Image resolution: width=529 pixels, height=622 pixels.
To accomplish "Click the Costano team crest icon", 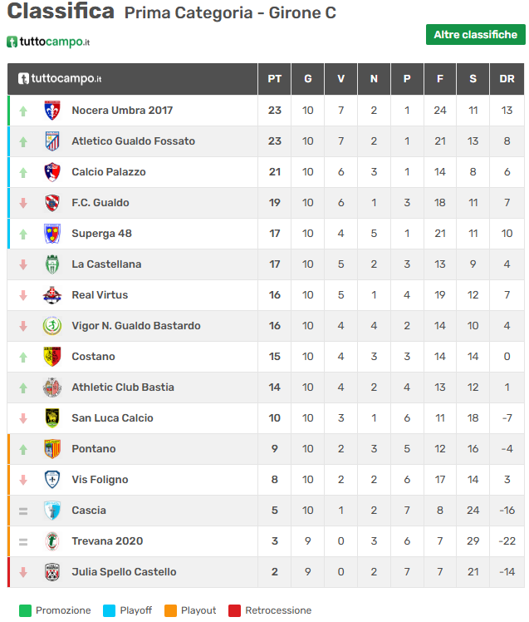I will pos(52,357).
